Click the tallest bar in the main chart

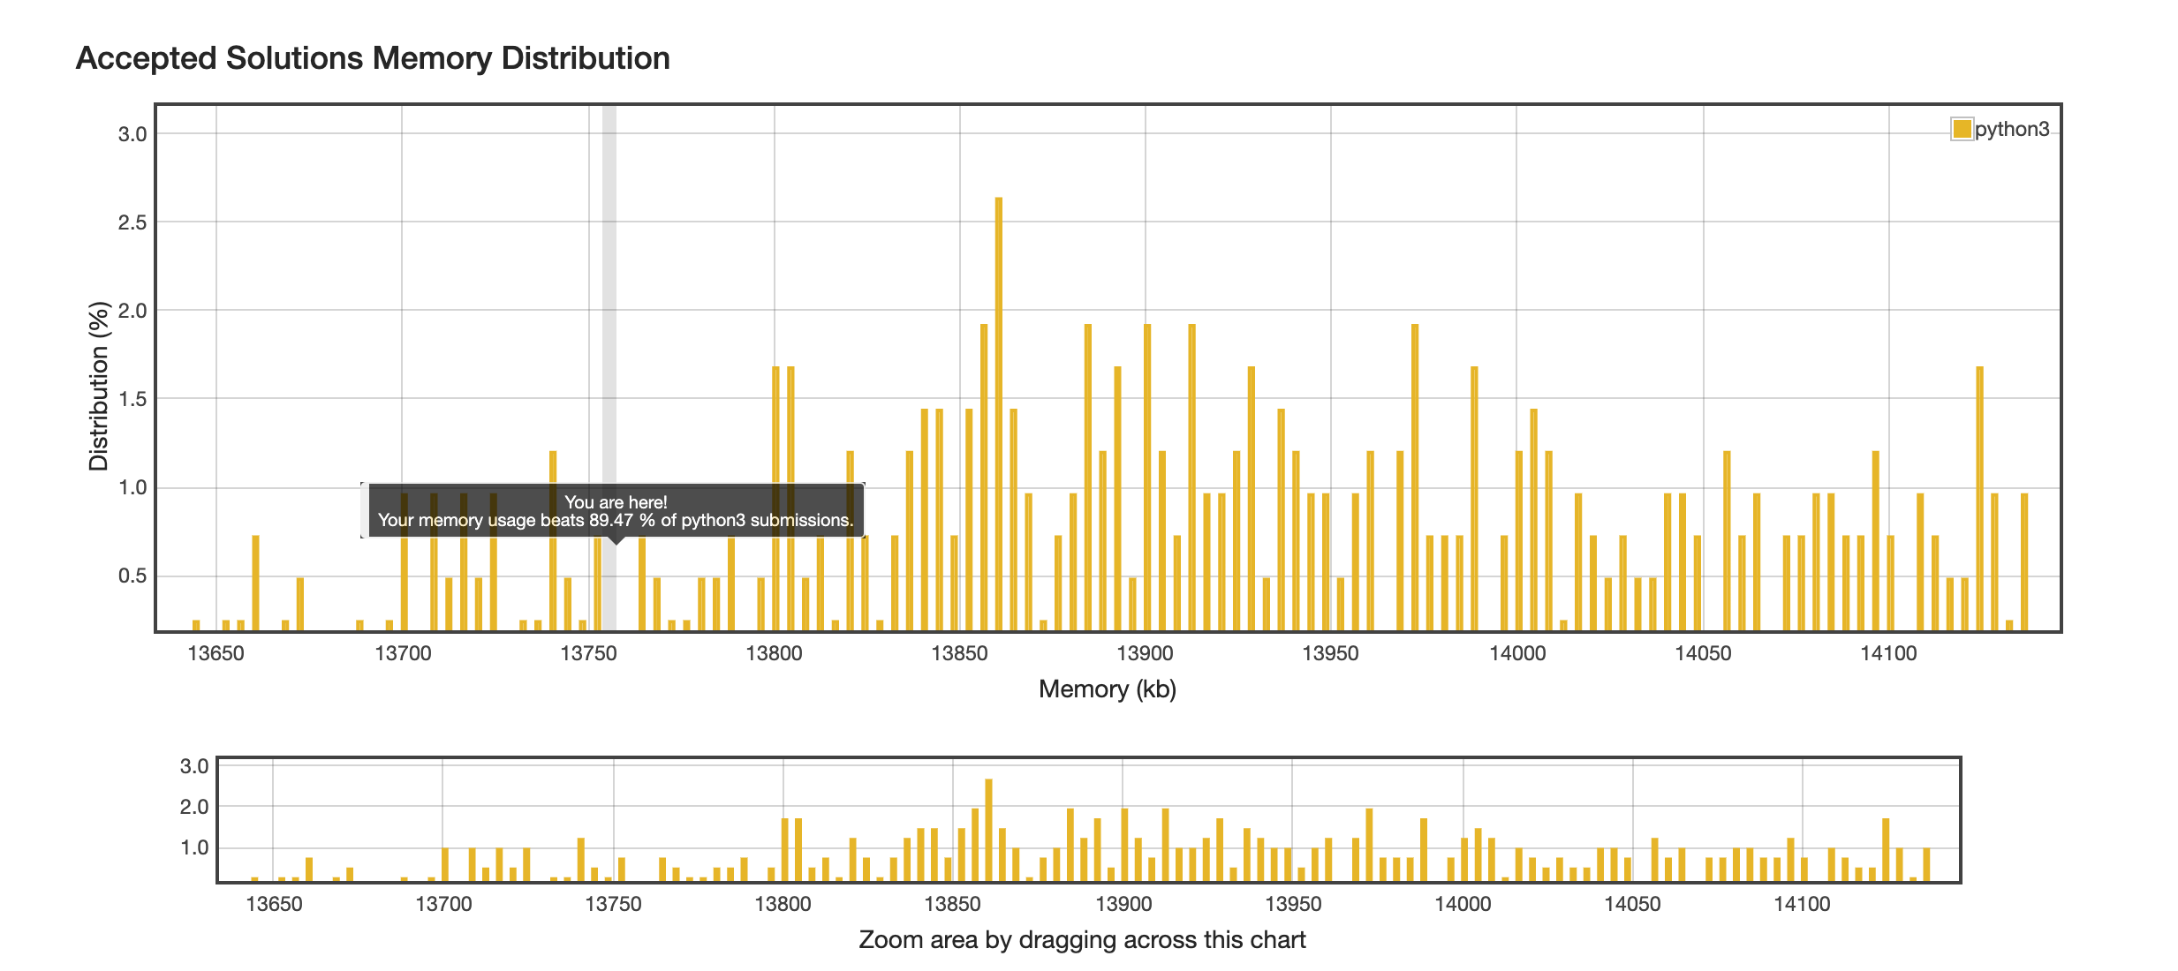click(998, 413)
